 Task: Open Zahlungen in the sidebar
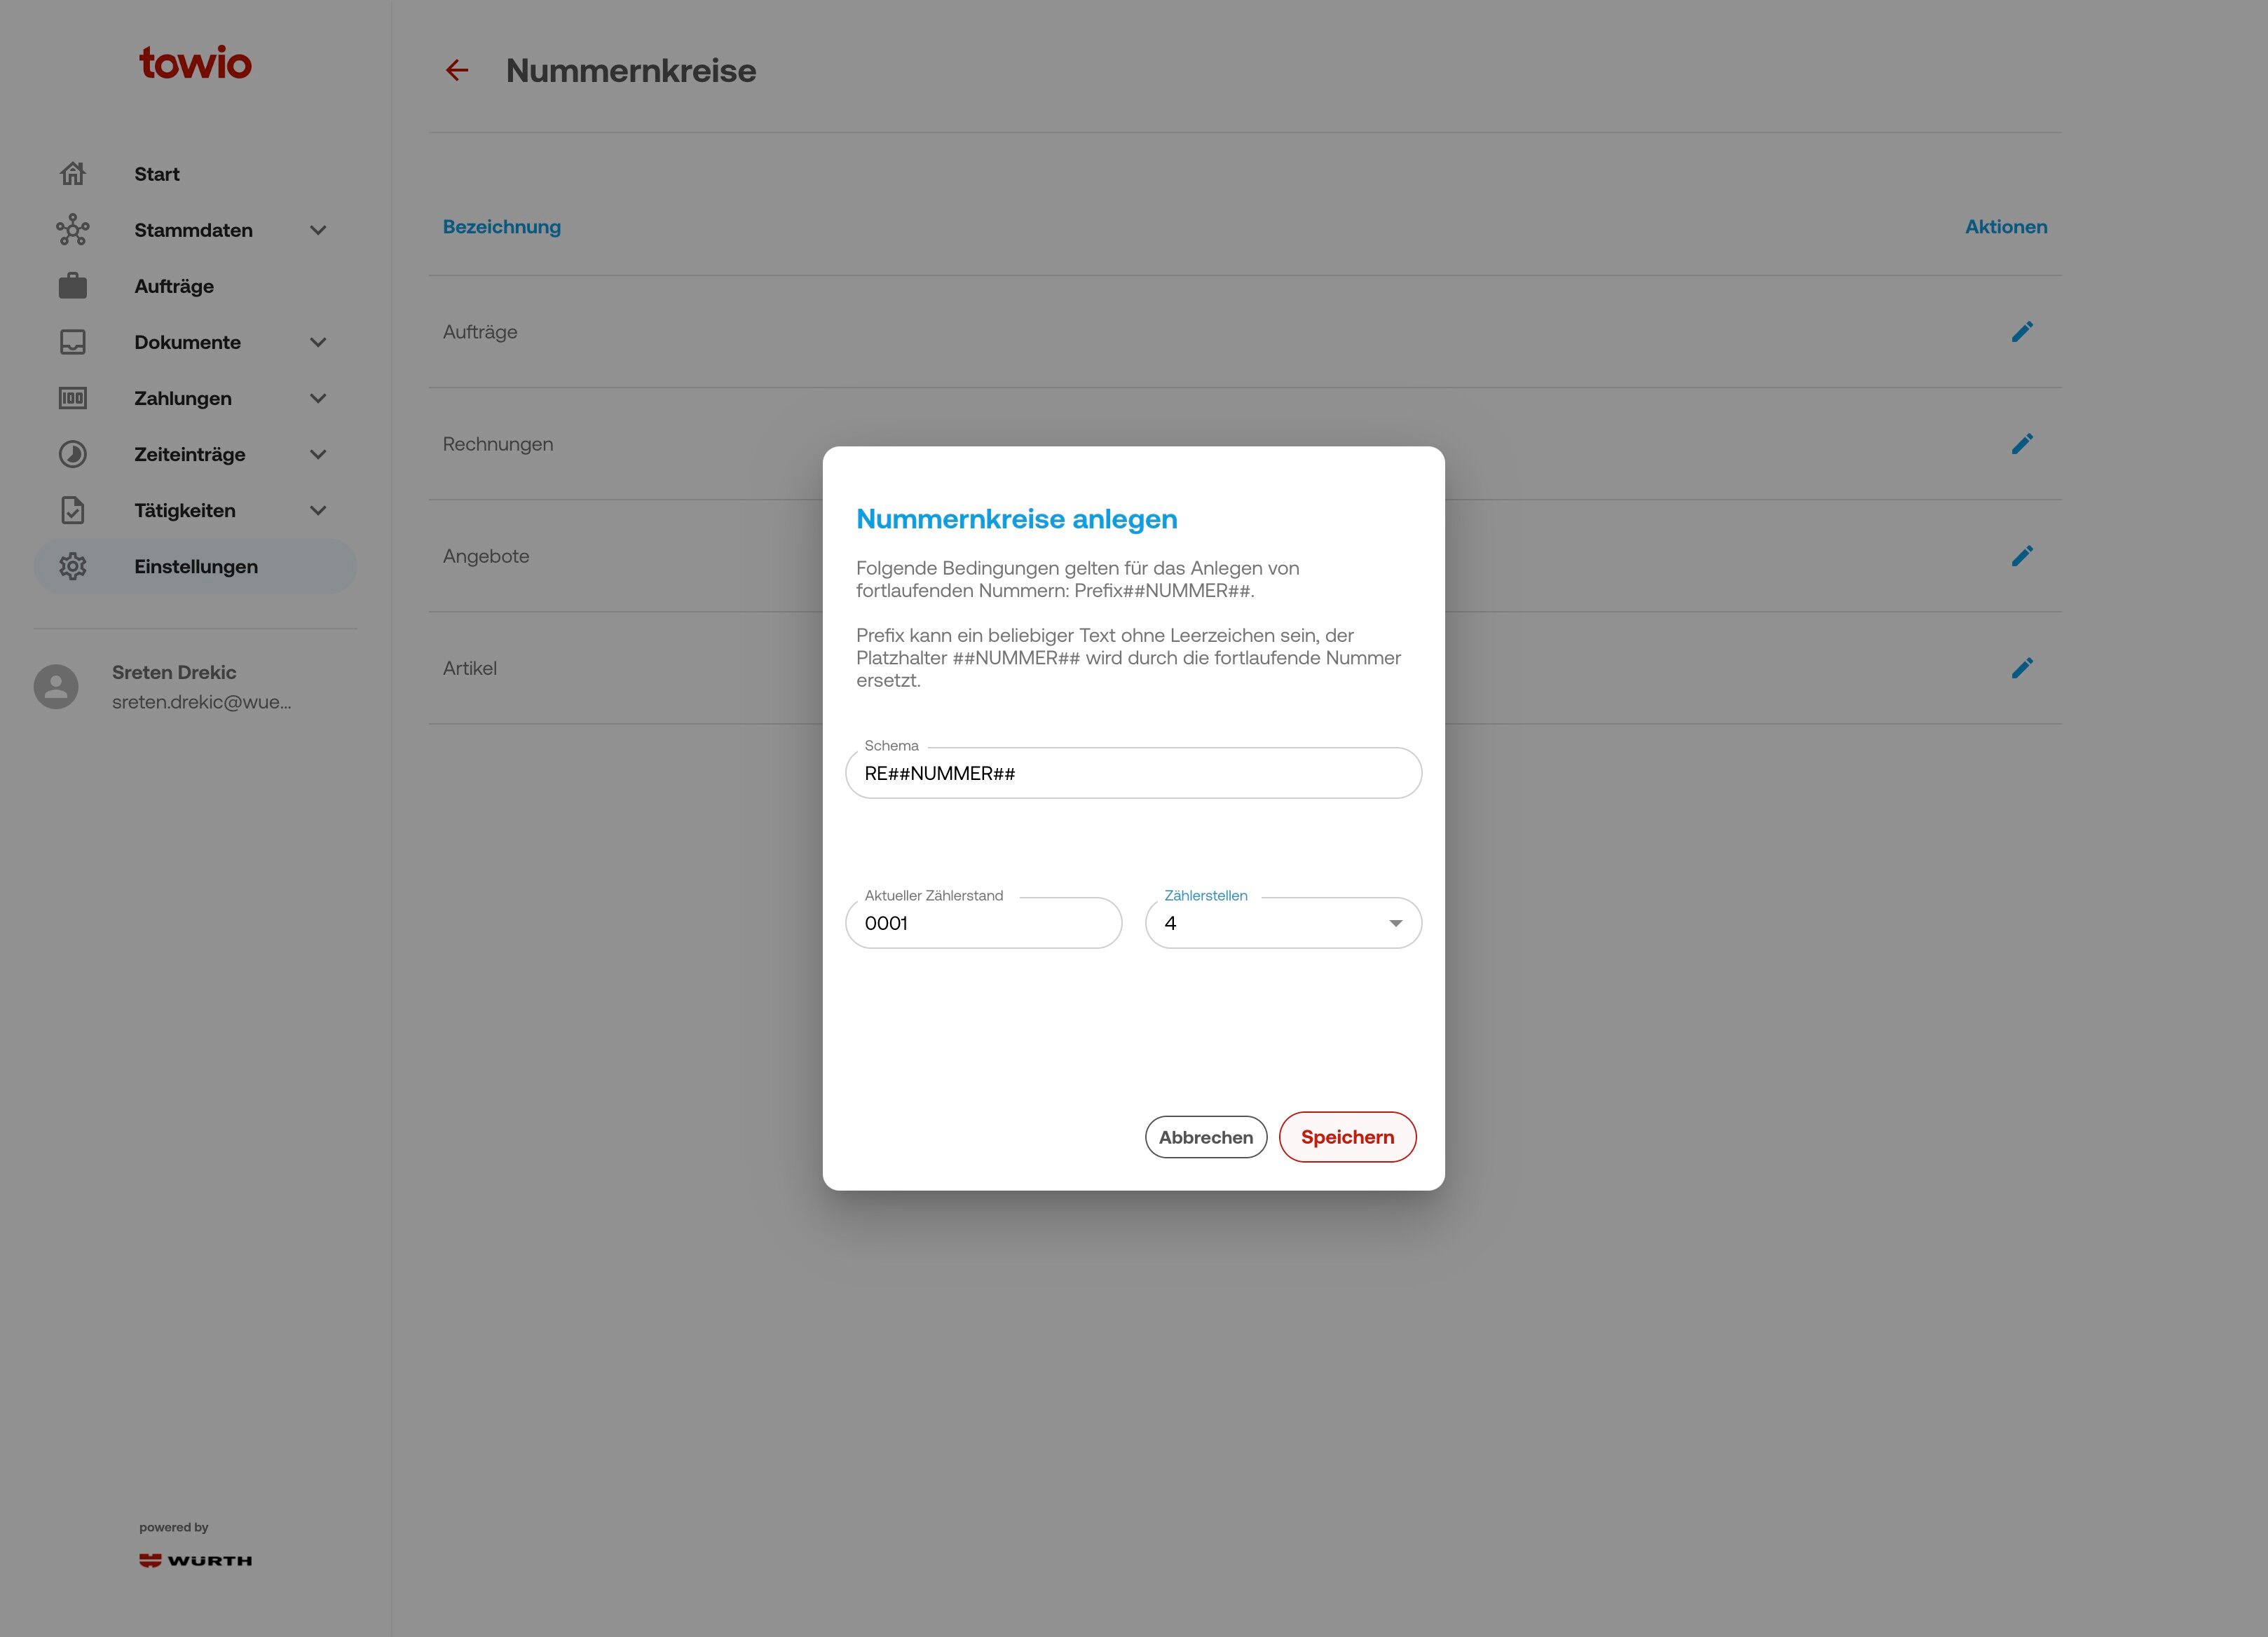click(x=195, y=398)
